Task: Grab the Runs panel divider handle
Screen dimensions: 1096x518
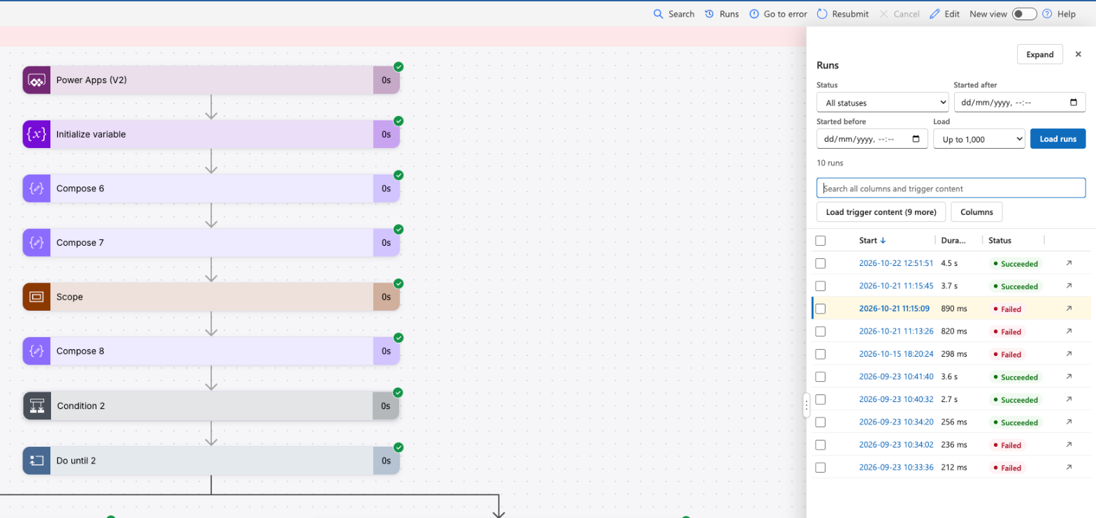Action: pos(807,405)
